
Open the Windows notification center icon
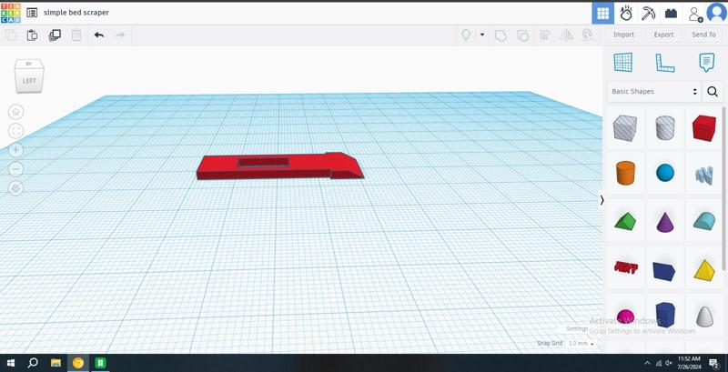pyautogui.click(x=713, y=363)
